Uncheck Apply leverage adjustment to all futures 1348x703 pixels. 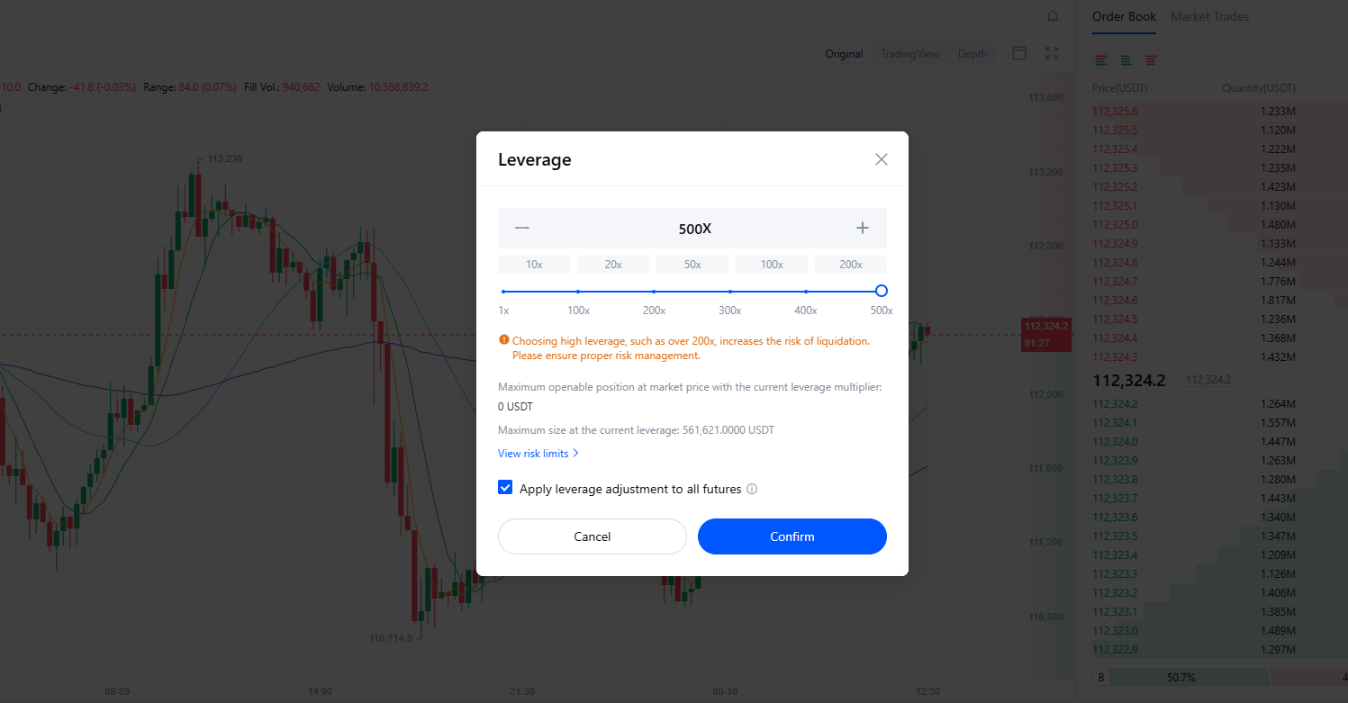(x=505, y=487)
